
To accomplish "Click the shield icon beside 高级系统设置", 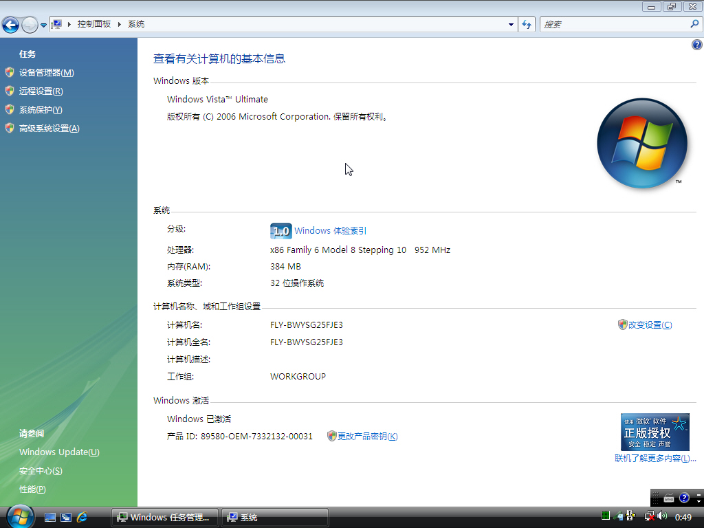I will tap(10, 128).
